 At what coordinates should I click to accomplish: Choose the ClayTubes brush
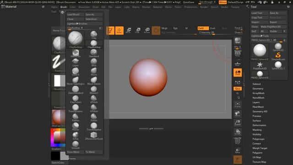[x=76, y=99]
